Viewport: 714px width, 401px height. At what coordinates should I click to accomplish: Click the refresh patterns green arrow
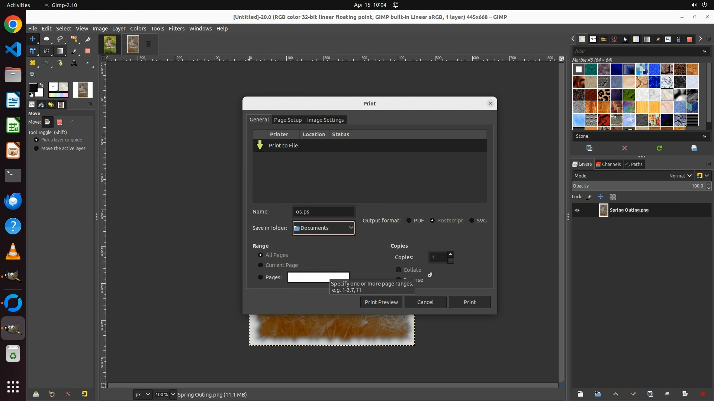pos(659,148)
